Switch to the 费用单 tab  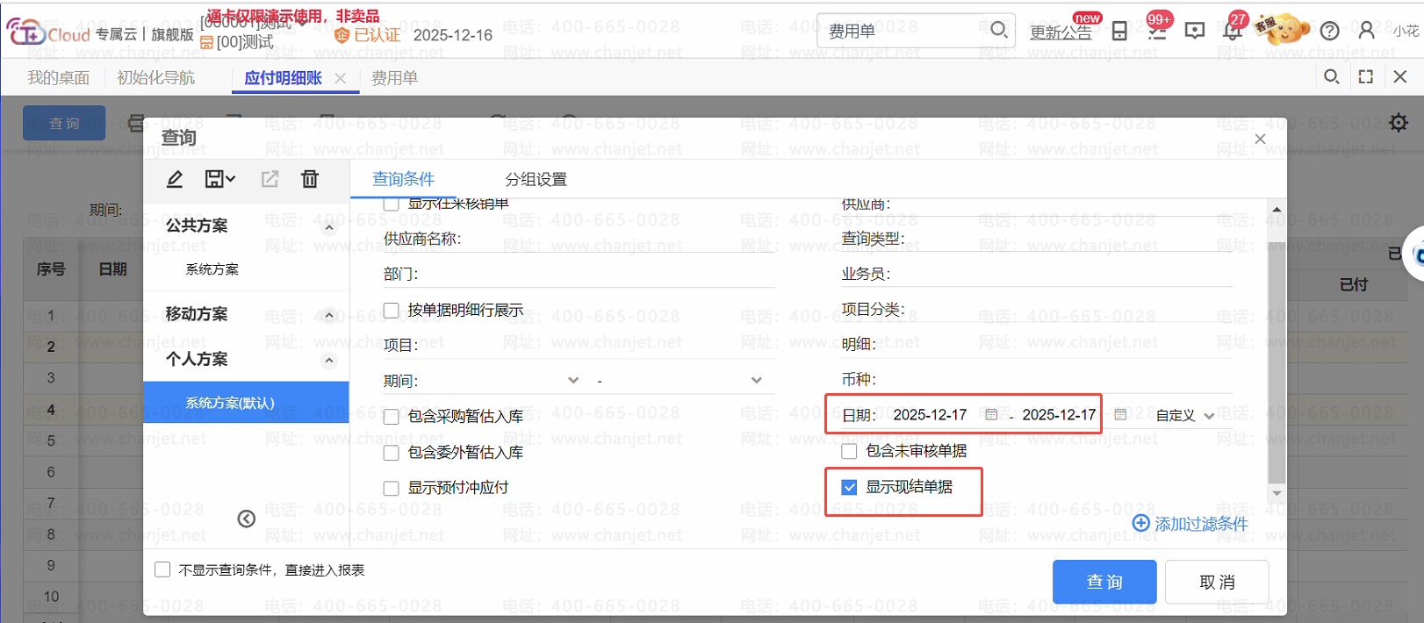[x=394, y=78]
